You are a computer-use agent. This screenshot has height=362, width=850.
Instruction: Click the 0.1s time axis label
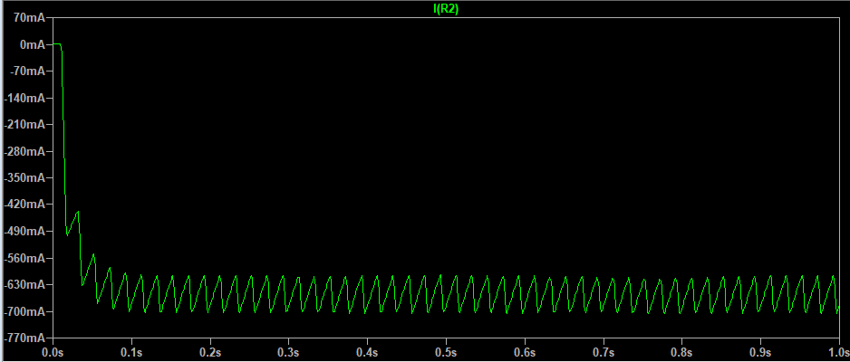pyautogui.click(x=131, y=353)
